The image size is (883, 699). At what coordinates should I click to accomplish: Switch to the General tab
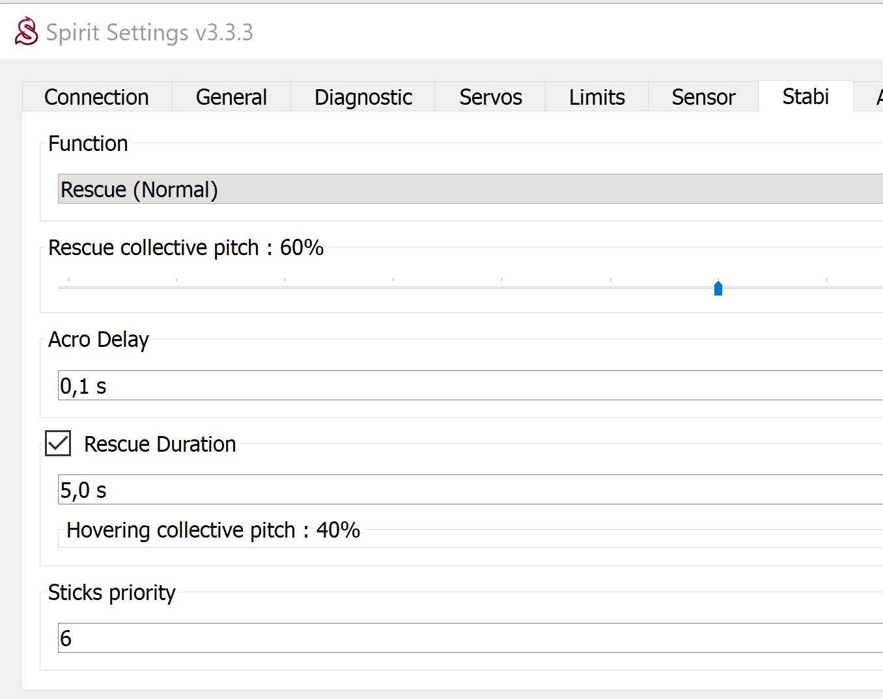[x=231, y=97]
